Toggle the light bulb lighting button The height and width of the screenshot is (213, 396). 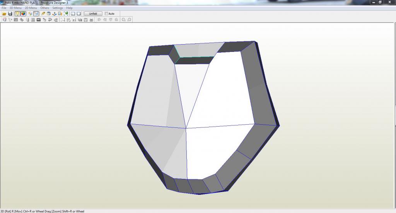(17, 14)
